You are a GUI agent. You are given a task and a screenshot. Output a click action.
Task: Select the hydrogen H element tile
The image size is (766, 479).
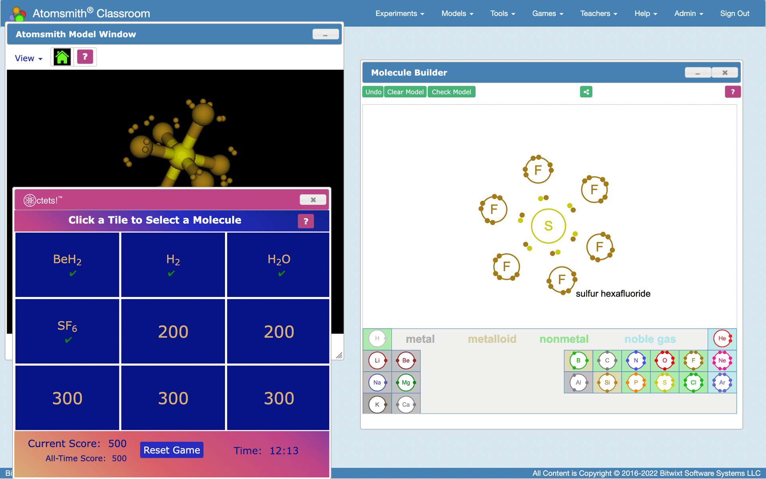coord(377,338)
